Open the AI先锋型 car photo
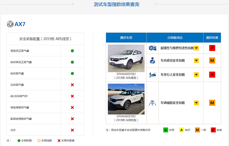The width and height of the screenshot is (229, 146). pos(126,58)
